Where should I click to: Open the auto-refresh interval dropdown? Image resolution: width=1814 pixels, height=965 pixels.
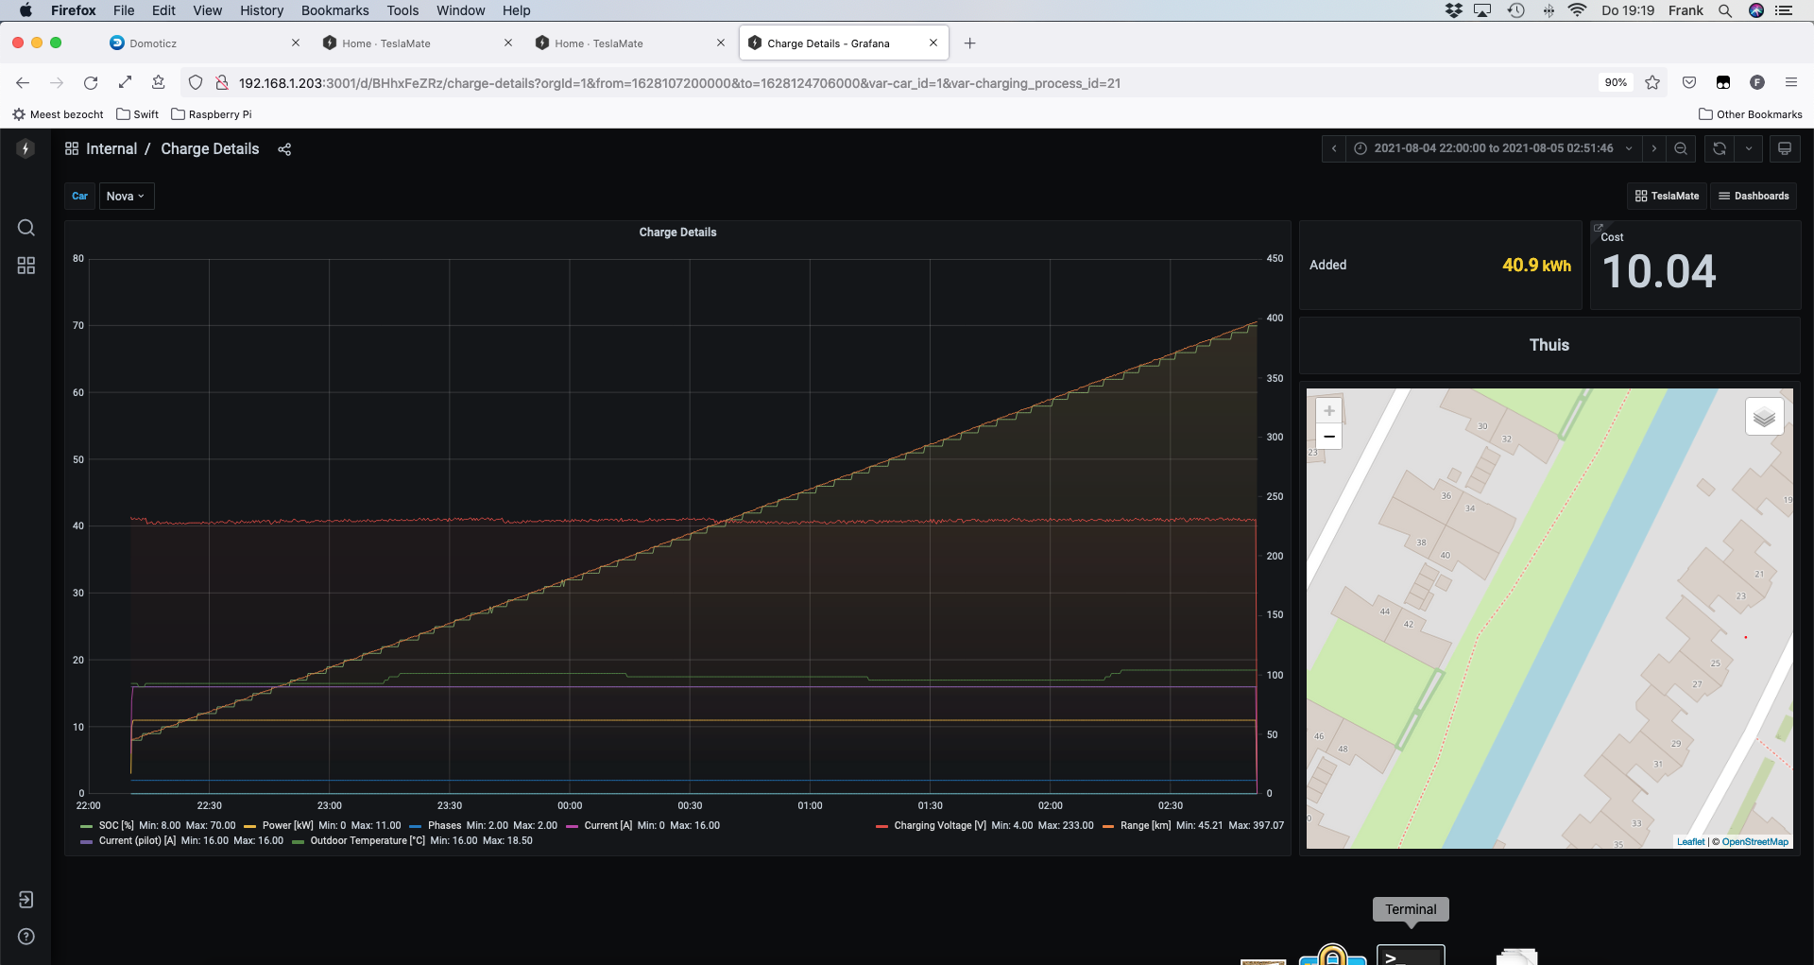(x=1751, y=148)
